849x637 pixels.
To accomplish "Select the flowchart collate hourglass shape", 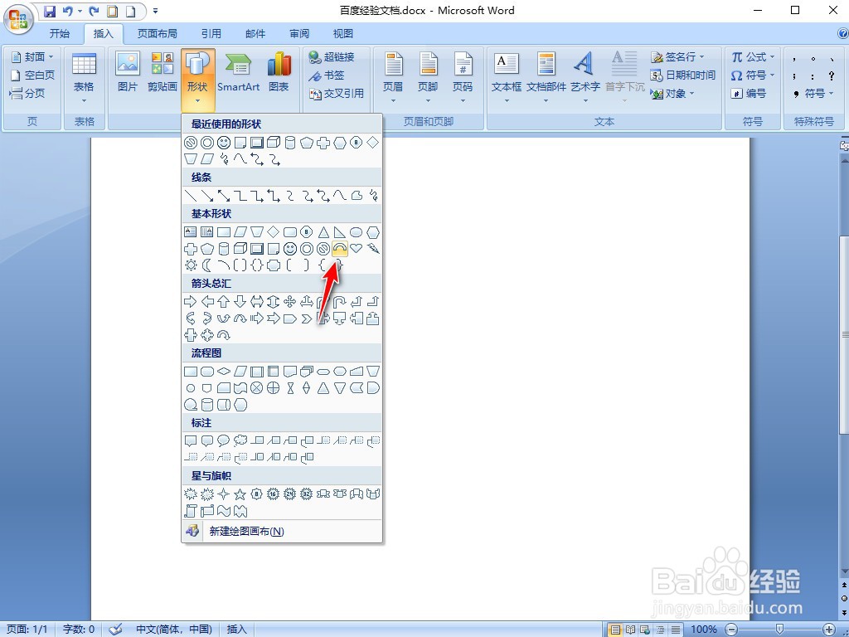I will pos(289,388).
